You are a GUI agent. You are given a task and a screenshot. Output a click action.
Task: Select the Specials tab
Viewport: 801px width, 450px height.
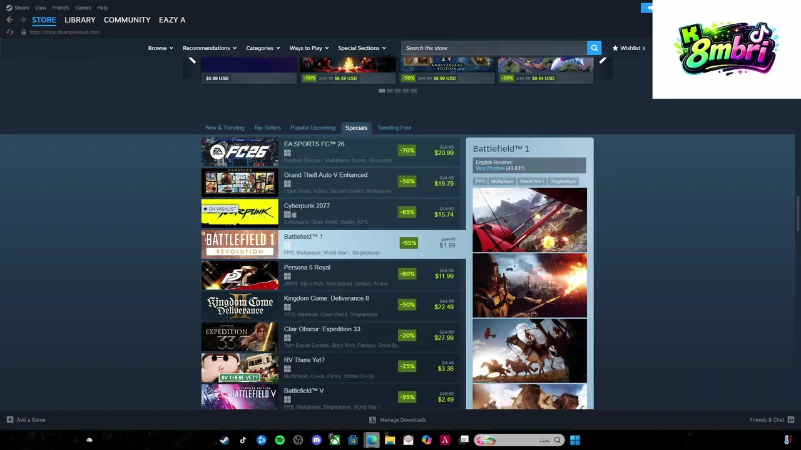click(356, 127)
